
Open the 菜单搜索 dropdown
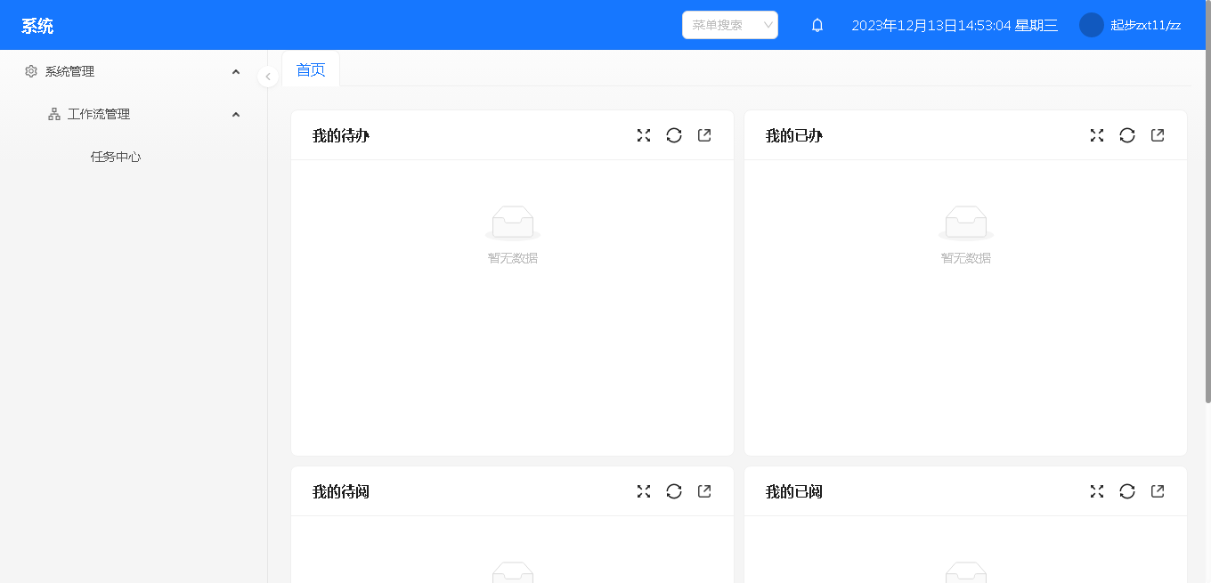coord(730,25)
